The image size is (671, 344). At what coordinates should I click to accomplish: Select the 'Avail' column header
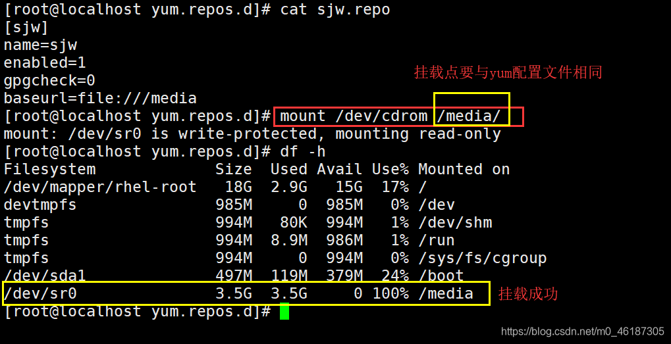[339, 170]
